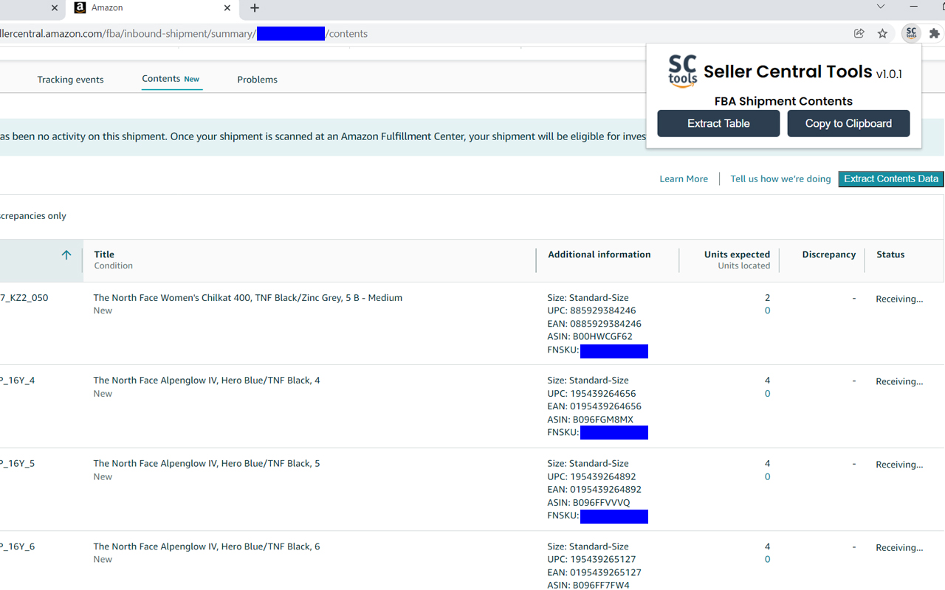Open the Learn More link
945x590 pixels.
coord(684,178)
